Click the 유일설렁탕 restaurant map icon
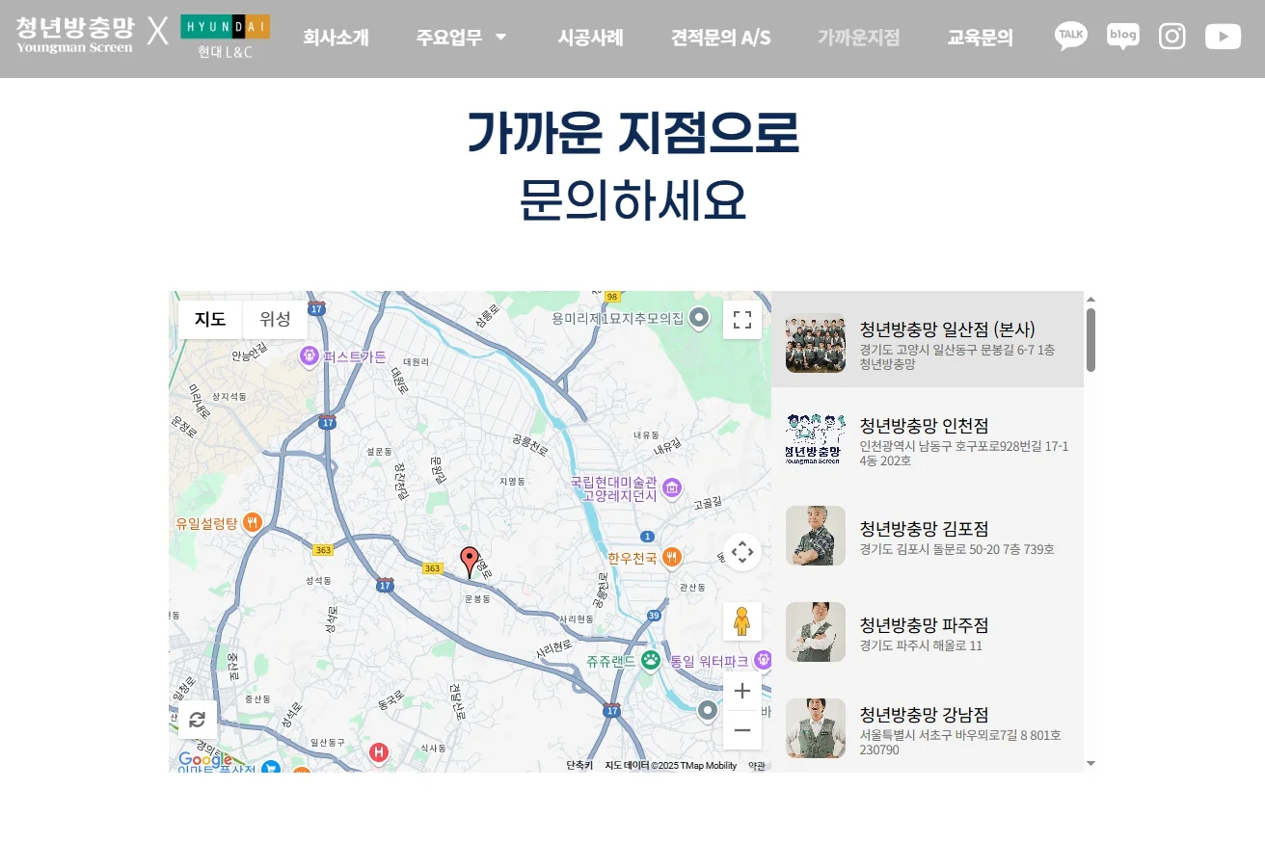The height and width of the screenshot is (868, 1265). [x=252, y=523]
